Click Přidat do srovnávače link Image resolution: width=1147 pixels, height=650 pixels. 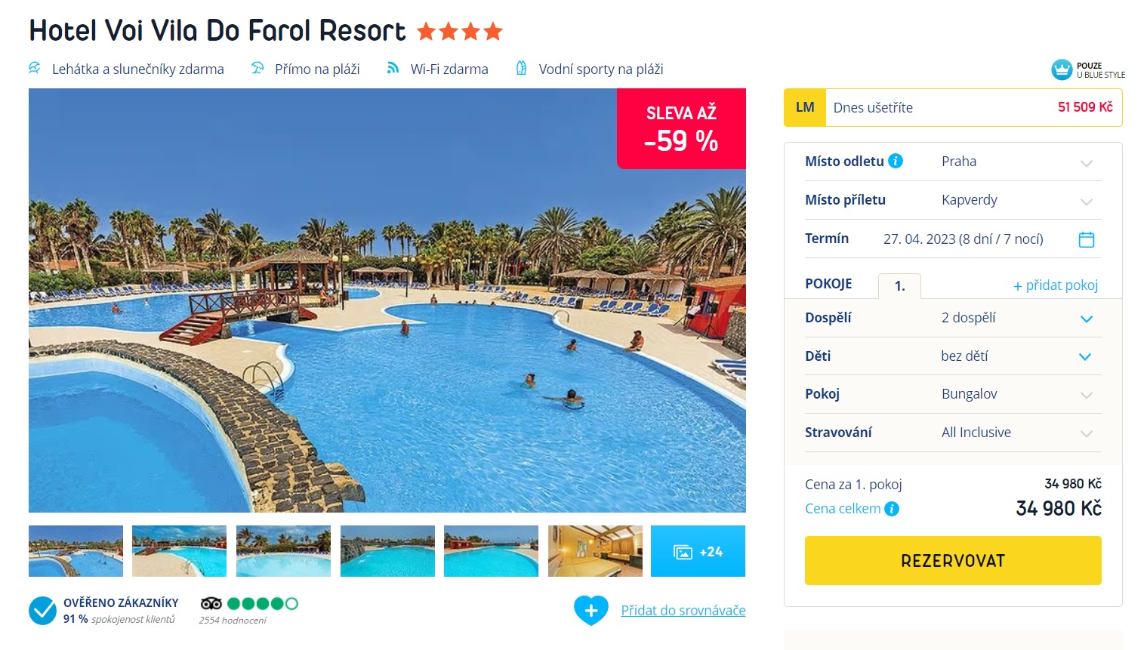tap(683, 610)
